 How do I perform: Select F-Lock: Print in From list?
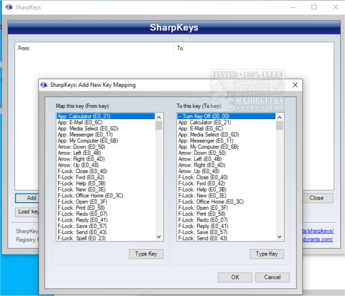[106, 208]
